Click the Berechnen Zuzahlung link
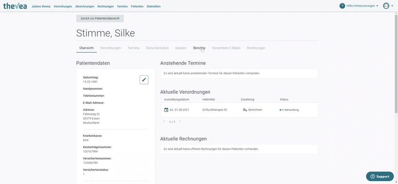 click(x=255, y=110)
